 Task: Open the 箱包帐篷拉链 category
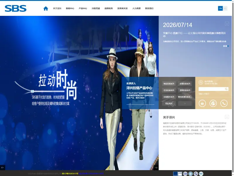point(185,97)
